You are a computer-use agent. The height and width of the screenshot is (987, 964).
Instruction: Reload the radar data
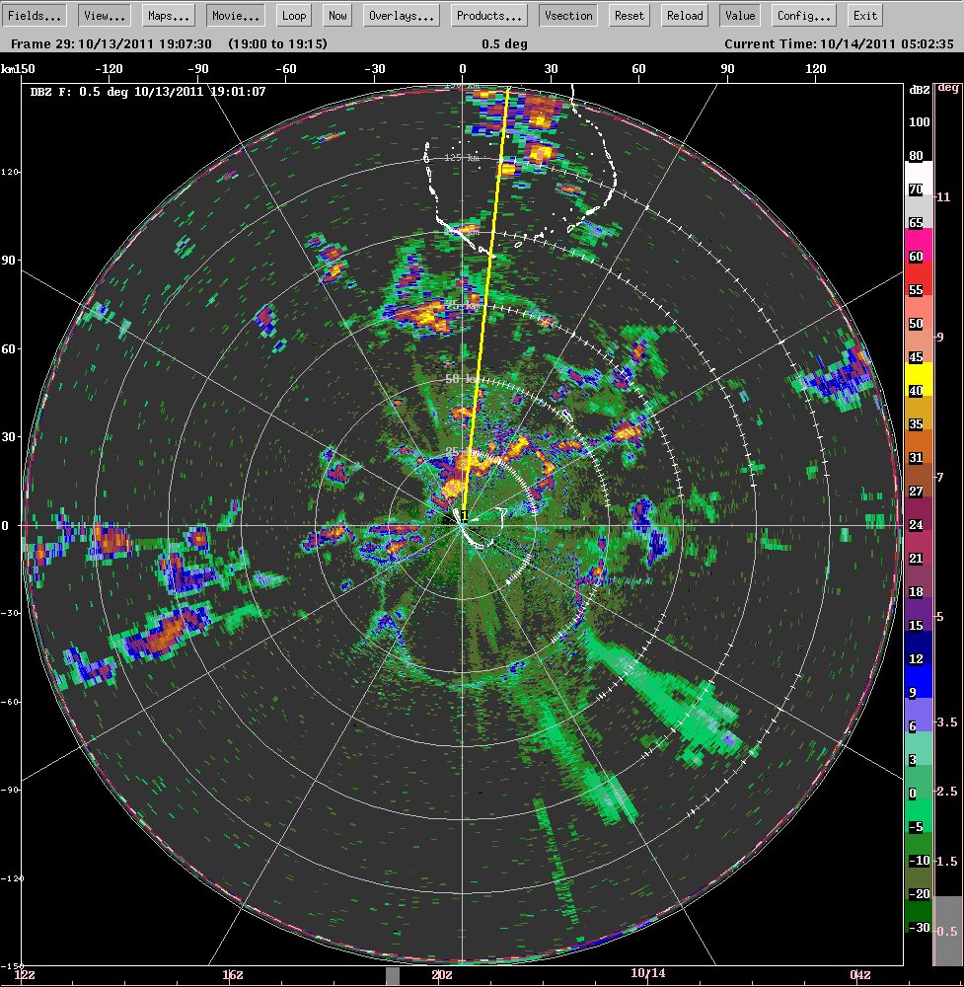[x=685, y=16]
